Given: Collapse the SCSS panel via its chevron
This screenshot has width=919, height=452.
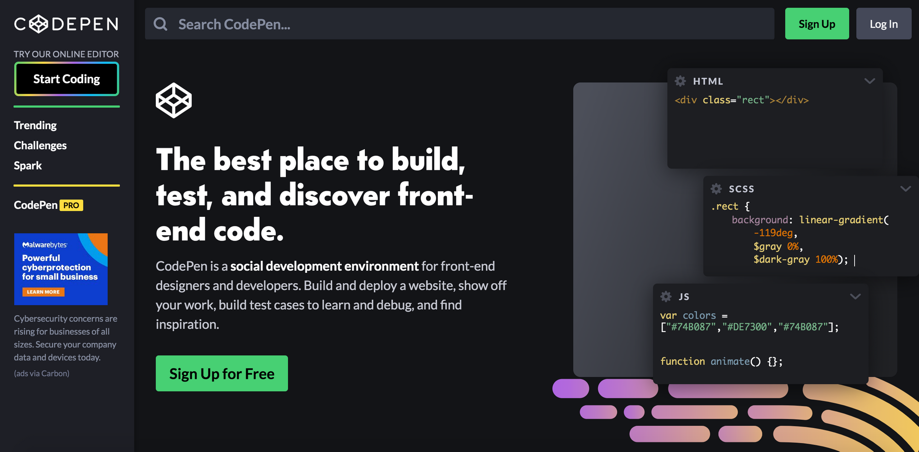Looking at the screenshot, I should pyautogui.click(x=905, y=188).
